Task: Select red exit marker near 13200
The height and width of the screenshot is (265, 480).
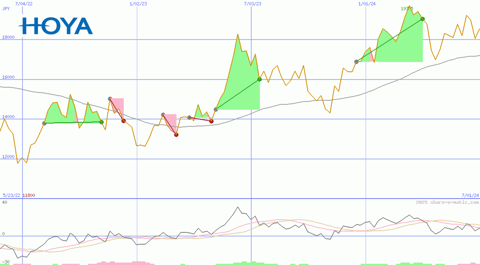Action: [x=176, y=135]
